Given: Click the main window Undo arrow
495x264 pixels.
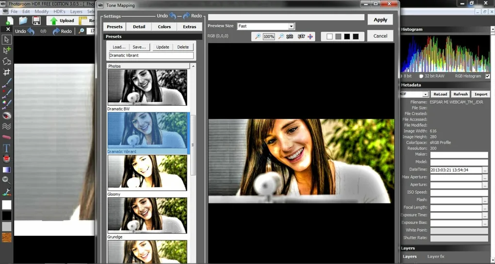Looking at the screenshot, I should 31,31.
